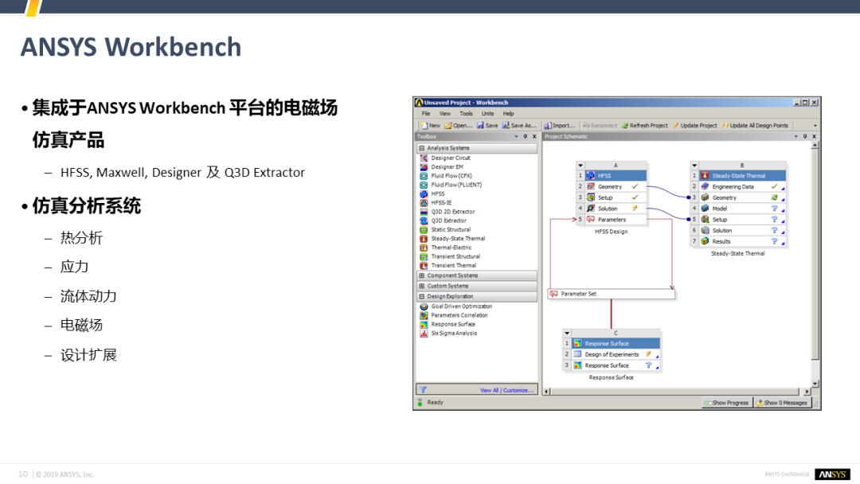Collapse the Analysis Systems group
Image resolution: width=860 pixels, height=484 pixels.
(x=421, y=148)
